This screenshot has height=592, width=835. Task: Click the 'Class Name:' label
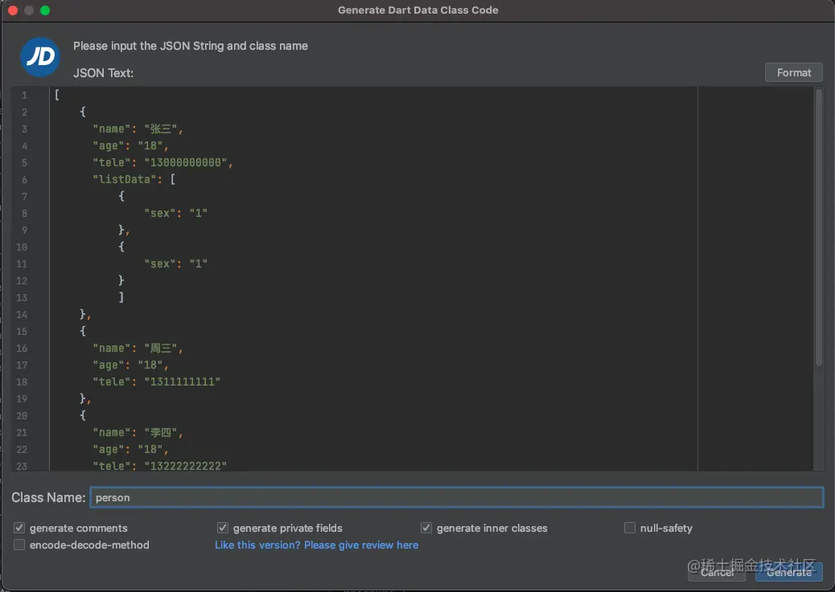(48, 497)
